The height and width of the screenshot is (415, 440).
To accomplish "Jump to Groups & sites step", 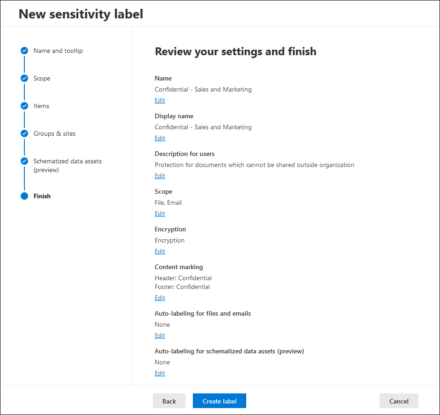I will pyautogui.click(x=54, y=133).
